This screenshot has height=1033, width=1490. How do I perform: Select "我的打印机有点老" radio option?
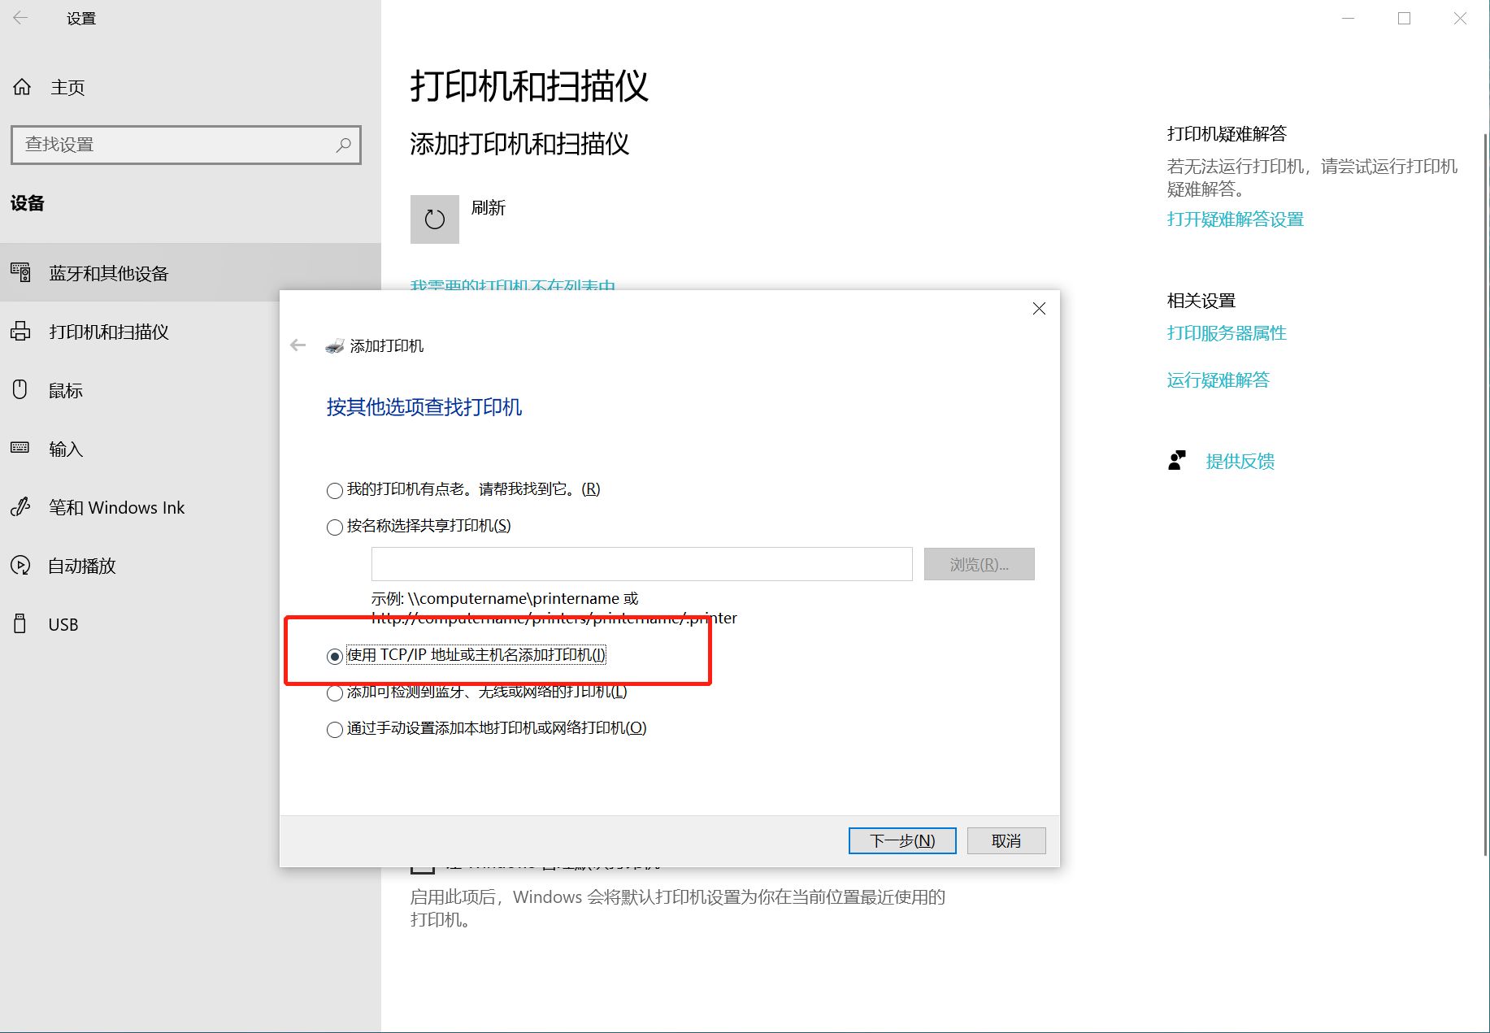[334, 490]
